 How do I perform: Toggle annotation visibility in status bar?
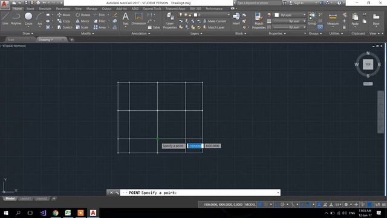pyautogui.click(x=319, y=205)
